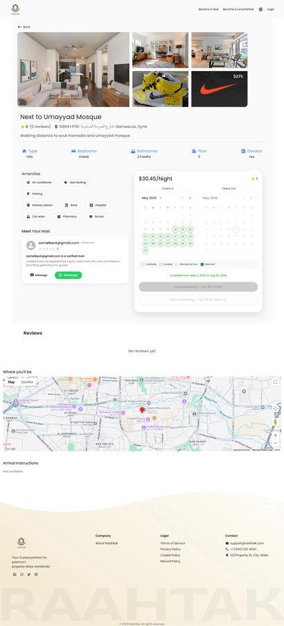Click the location pin icon by the address
Screen dimensions: 284x626
56,127
